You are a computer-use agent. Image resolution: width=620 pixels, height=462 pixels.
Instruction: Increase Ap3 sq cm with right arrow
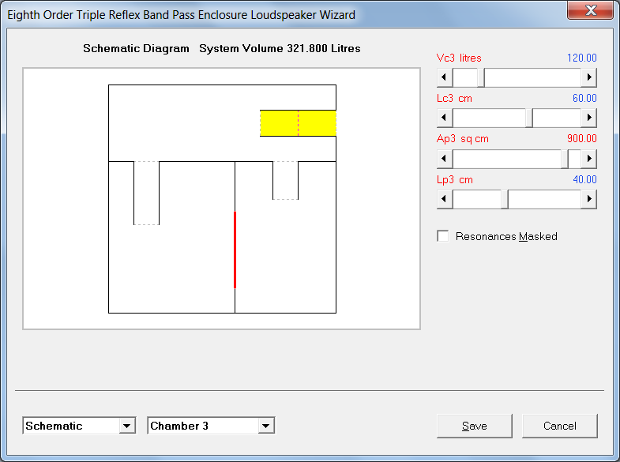589,159
